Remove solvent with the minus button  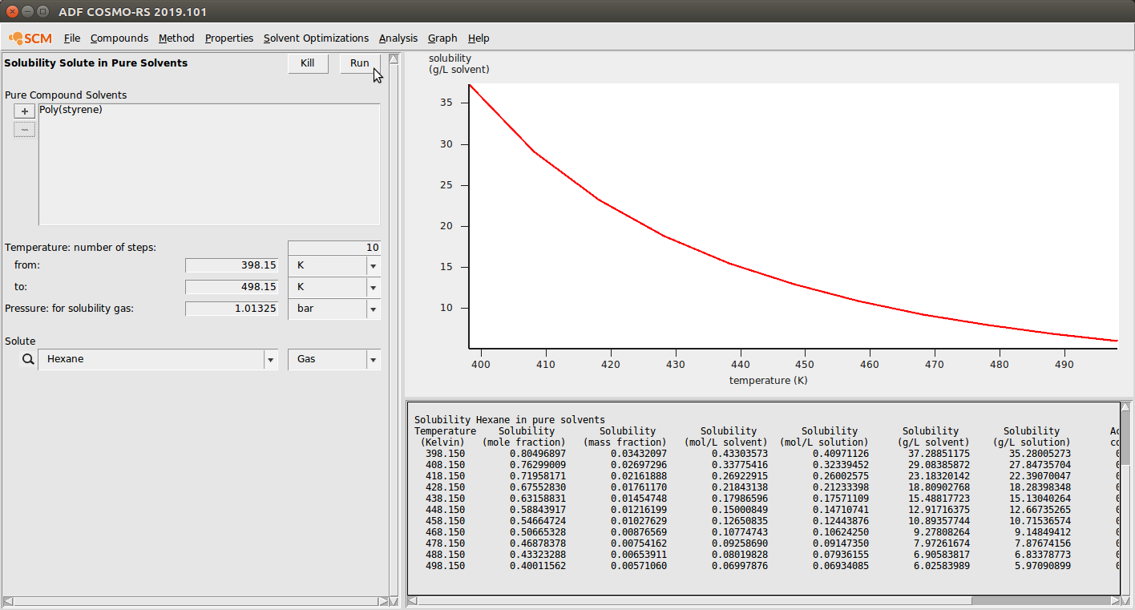pos(24,130)
